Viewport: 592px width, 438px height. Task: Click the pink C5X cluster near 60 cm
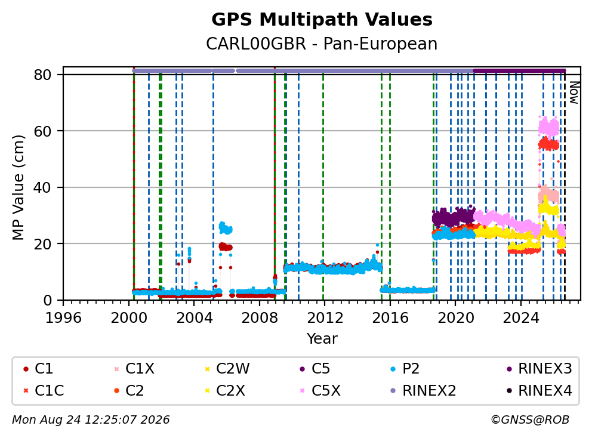548,127
